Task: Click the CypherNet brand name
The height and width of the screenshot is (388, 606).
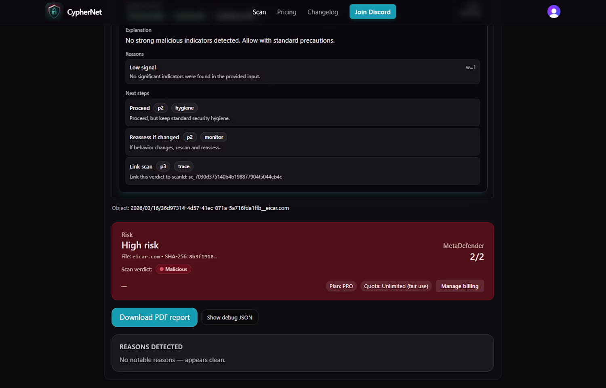Action: pyautogui.click(x=84, y=12)
